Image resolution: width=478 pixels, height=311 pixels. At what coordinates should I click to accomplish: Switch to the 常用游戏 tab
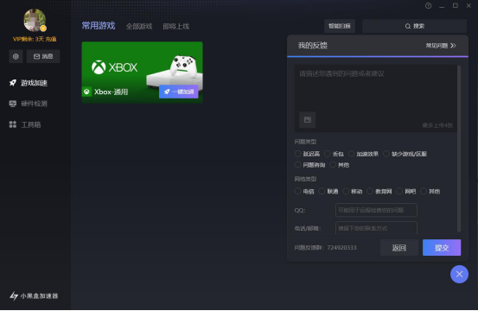99,26
